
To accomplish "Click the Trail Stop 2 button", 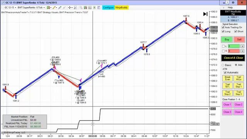I will 227,93.
